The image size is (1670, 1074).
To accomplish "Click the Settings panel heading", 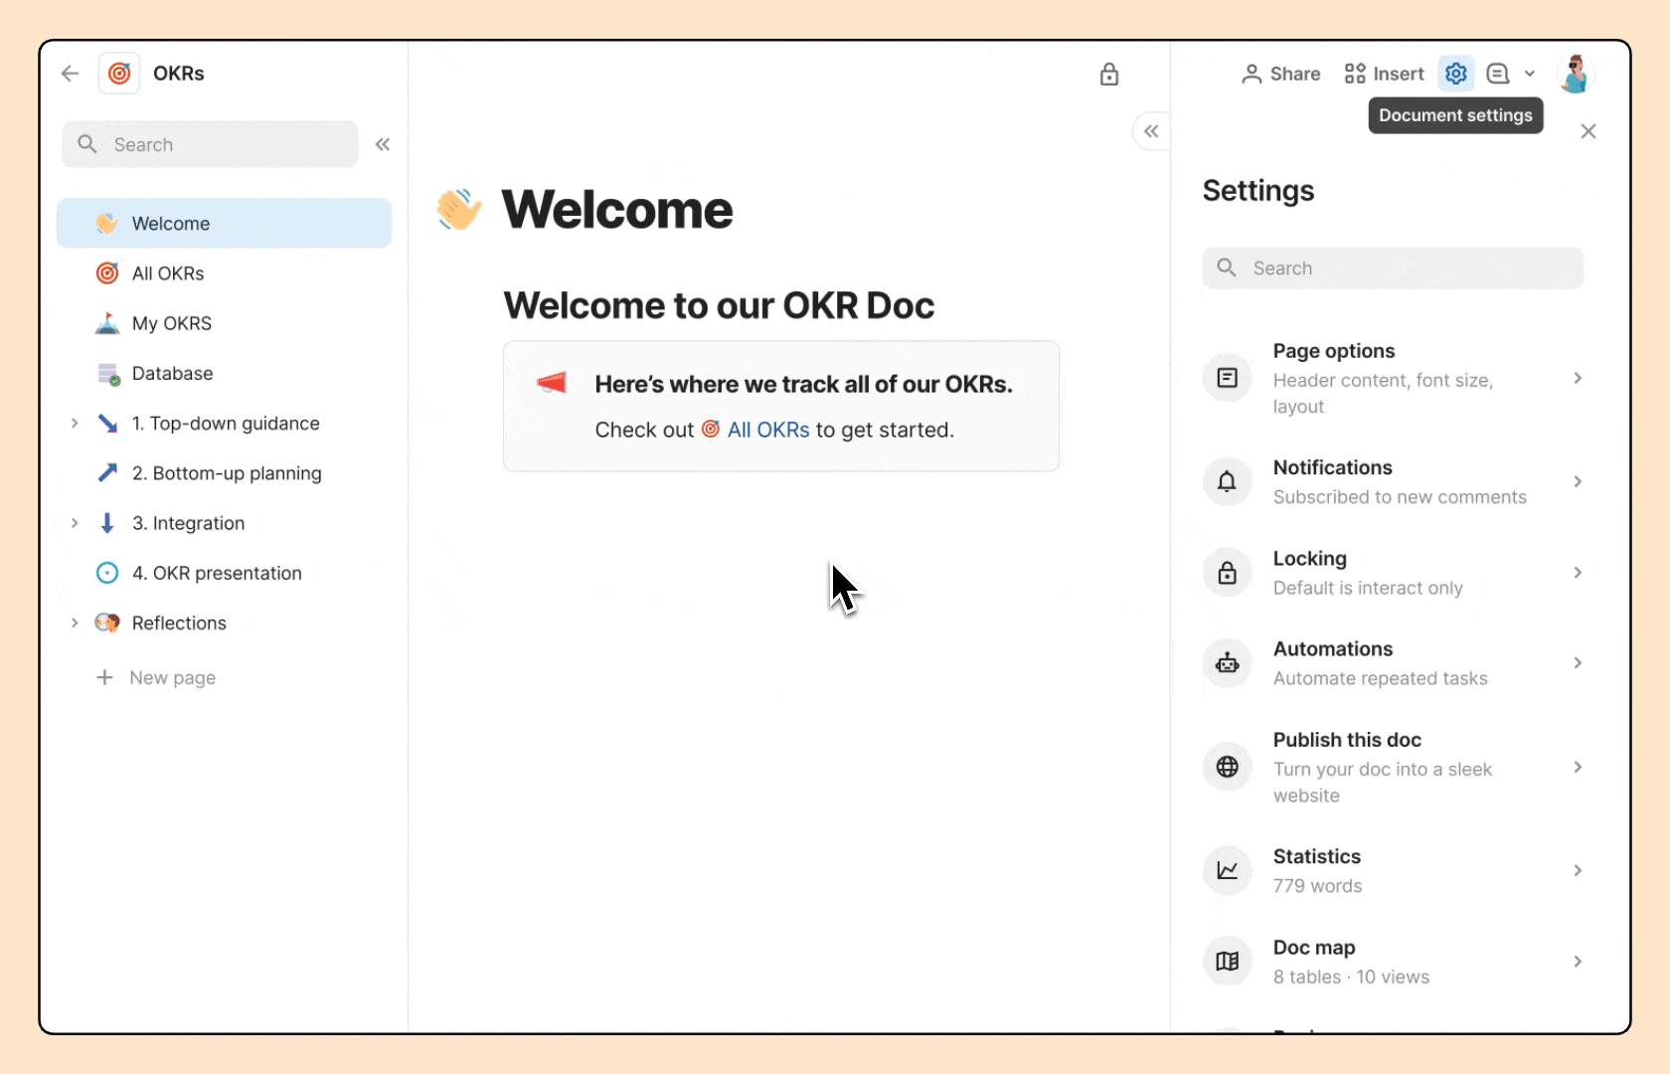I will [x=1258, y=190].
